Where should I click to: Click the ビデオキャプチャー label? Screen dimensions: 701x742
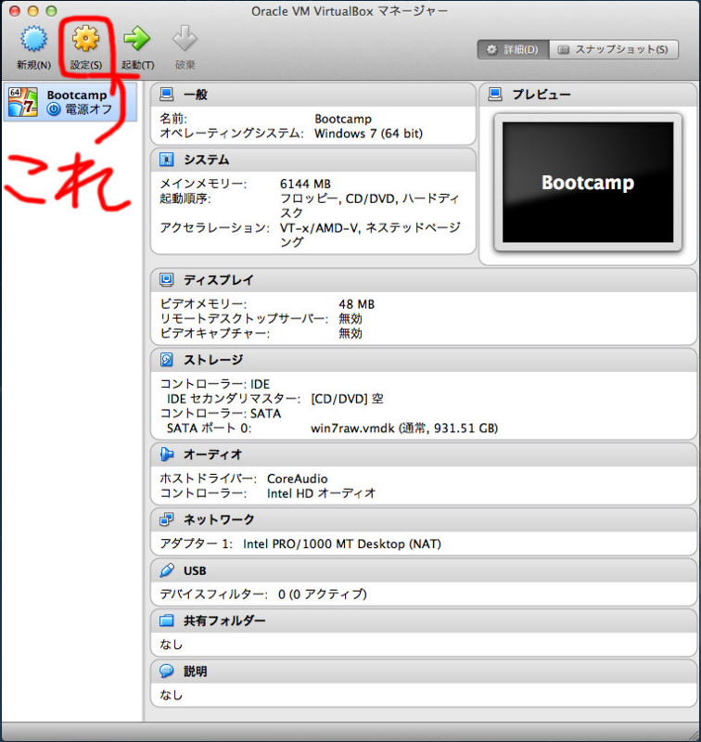click(215, 334)
